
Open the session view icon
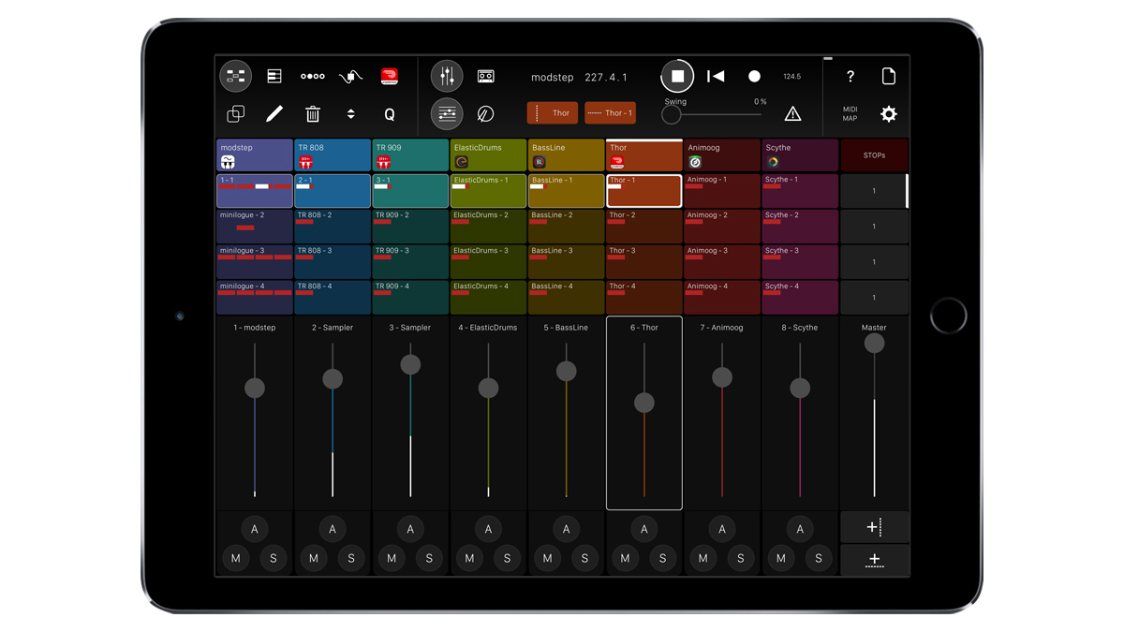pyautogui.click(x=236, y=76)
